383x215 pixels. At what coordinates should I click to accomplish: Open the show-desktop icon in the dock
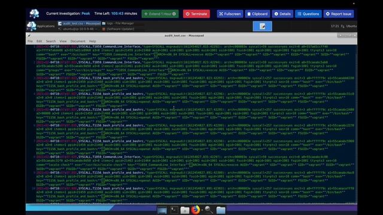pos(162,210)
